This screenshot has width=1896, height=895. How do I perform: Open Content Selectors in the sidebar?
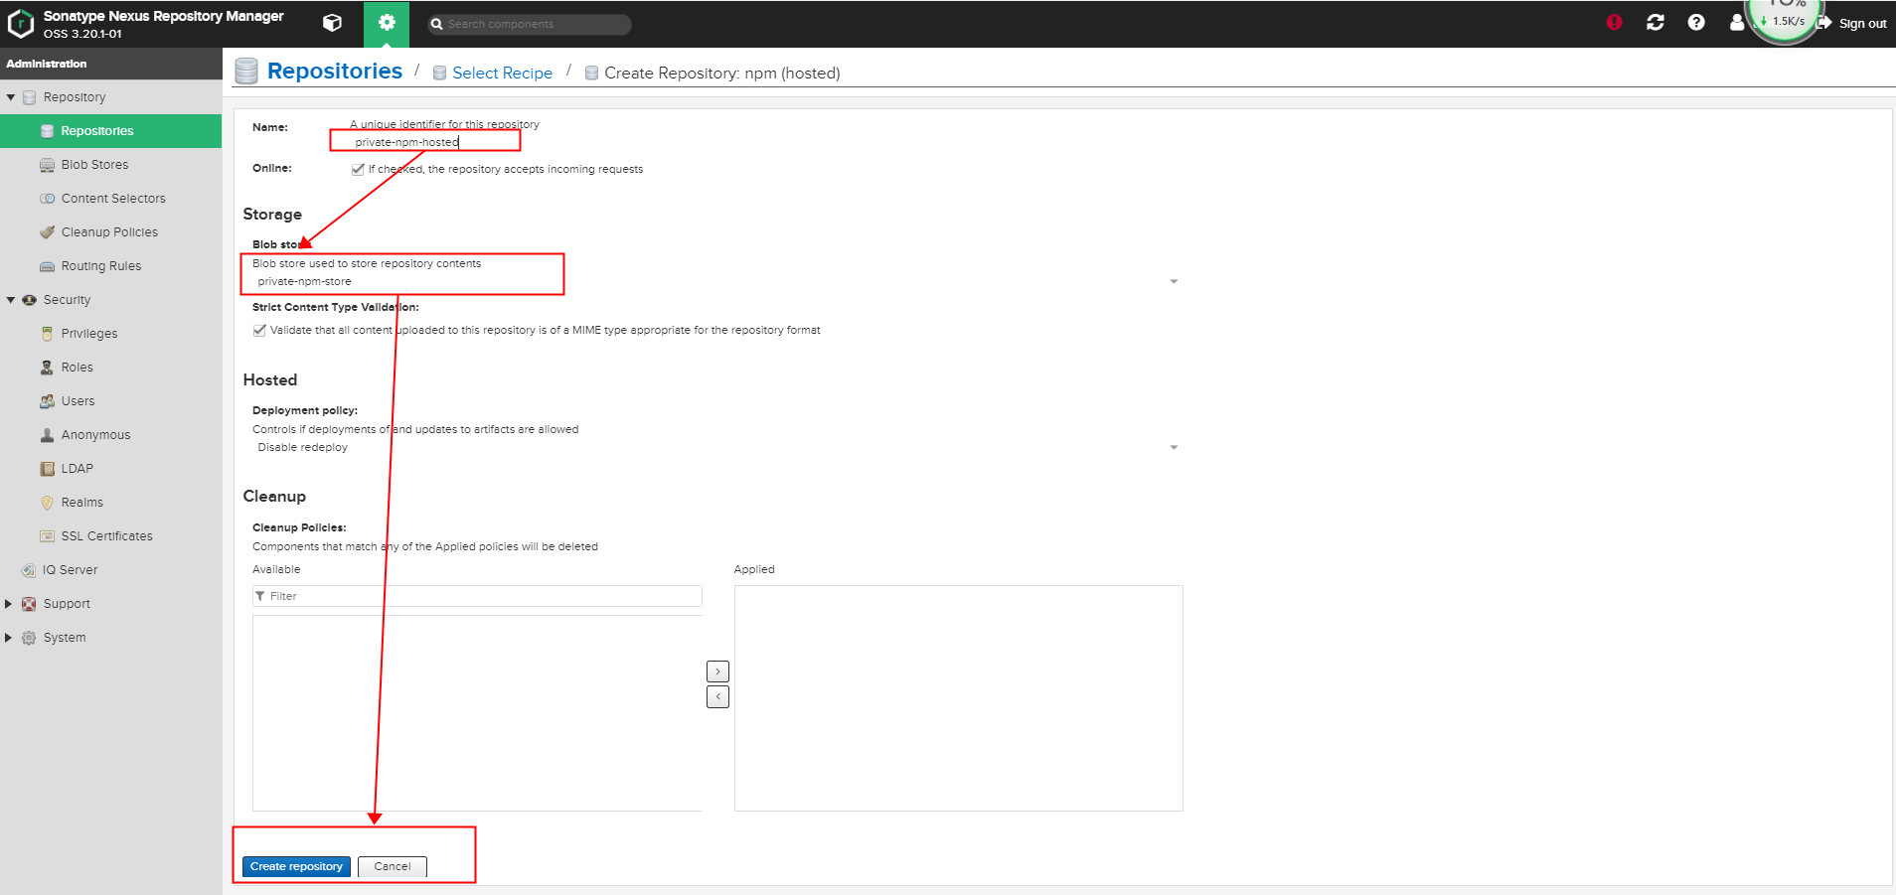pyautogui.click(x=110, y=199)
